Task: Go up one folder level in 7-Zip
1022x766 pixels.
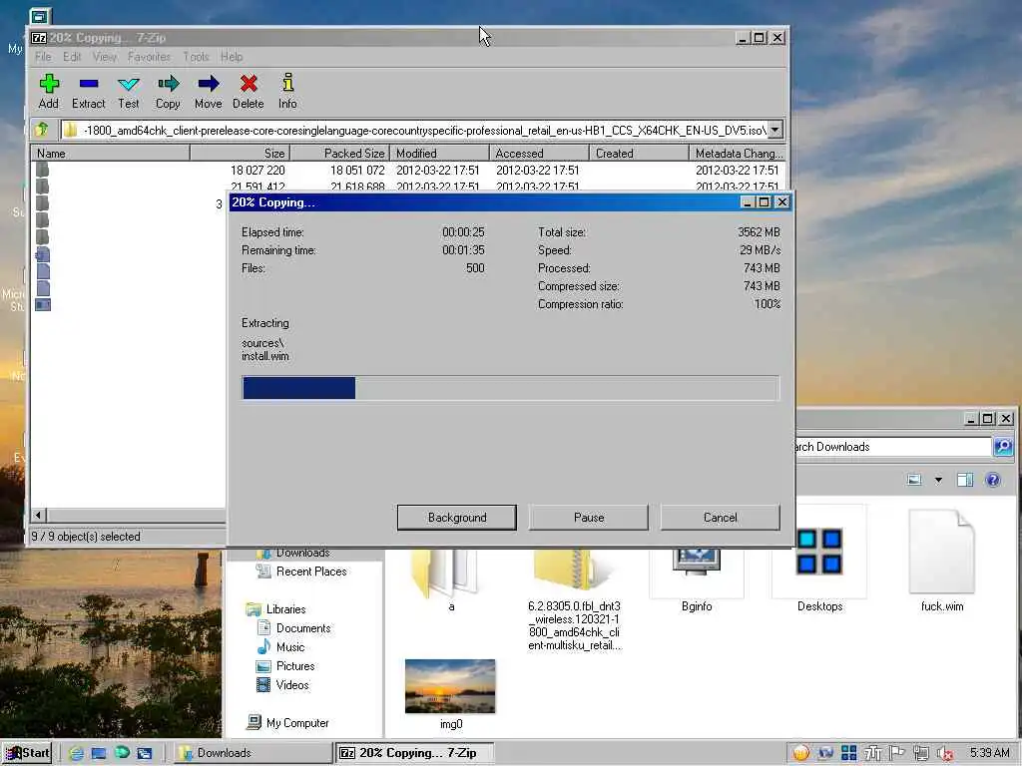Action: tap(42, 130)
